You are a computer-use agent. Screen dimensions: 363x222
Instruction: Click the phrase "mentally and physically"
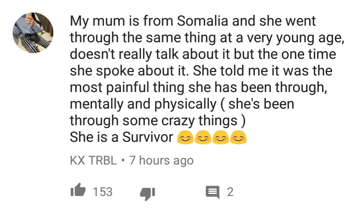(x=143, y=104)
